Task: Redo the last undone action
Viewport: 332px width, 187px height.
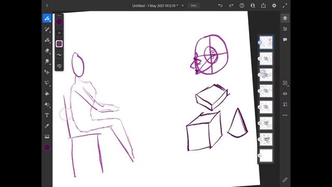Action: coord(231,6)
